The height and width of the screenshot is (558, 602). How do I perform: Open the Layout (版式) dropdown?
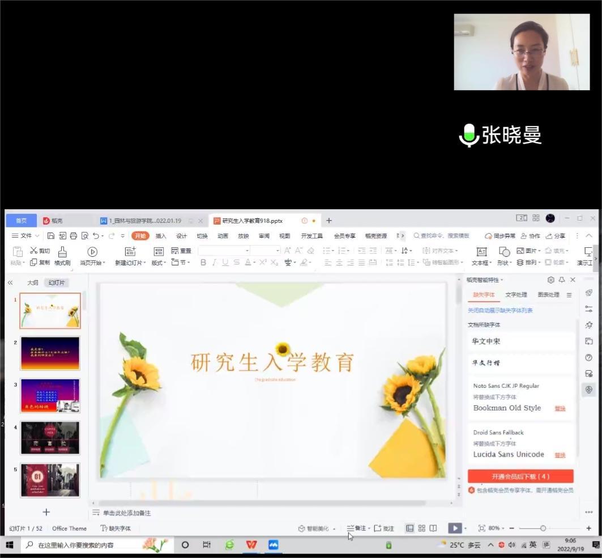pos(159,263)
